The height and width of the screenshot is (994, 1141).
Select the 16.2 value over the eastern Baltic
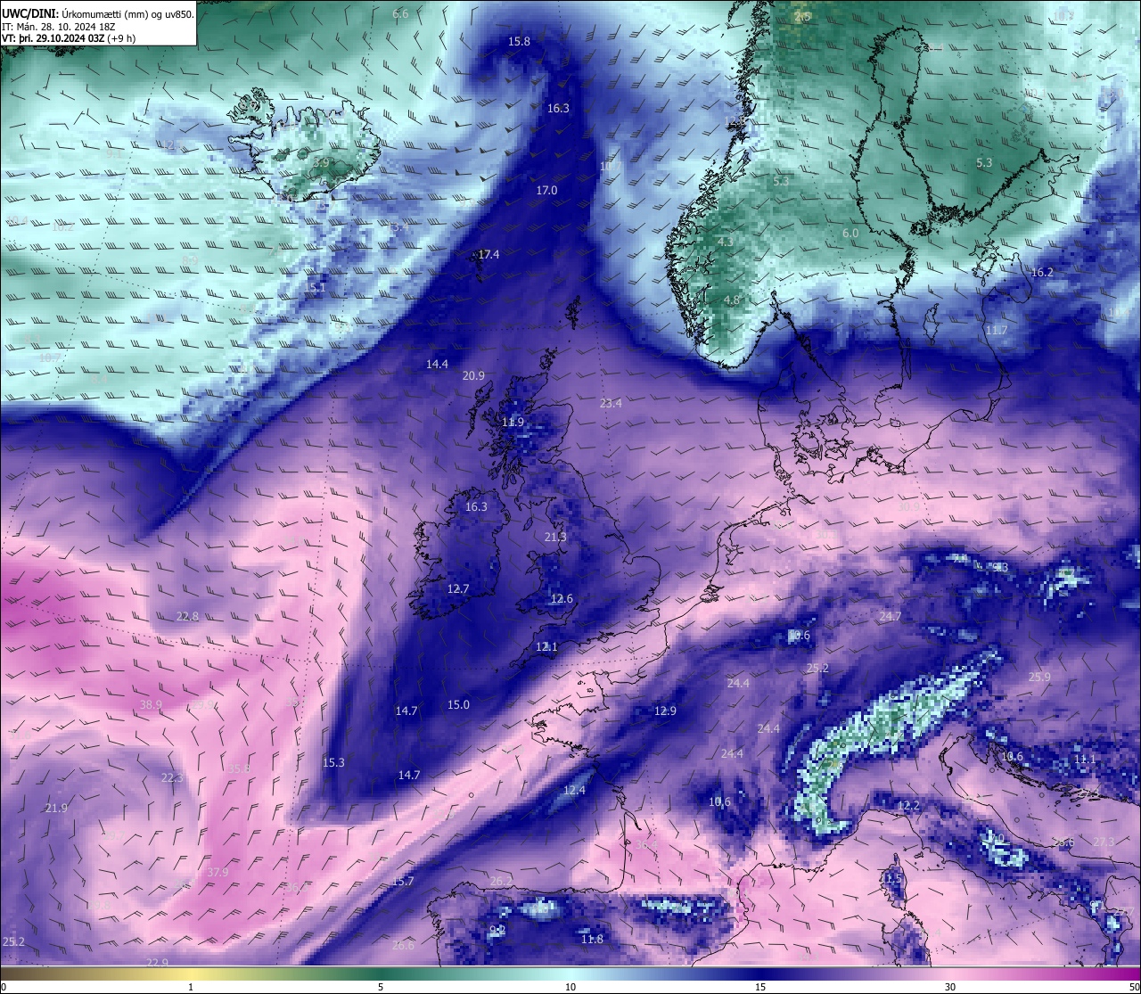point(1042,273)
